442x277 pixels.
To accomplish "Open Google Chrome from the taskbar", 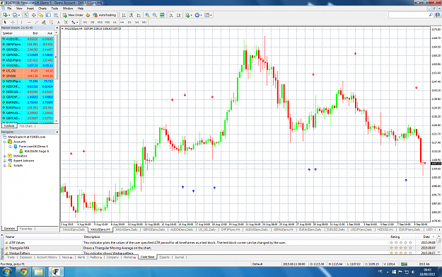I will pos(23,272).
